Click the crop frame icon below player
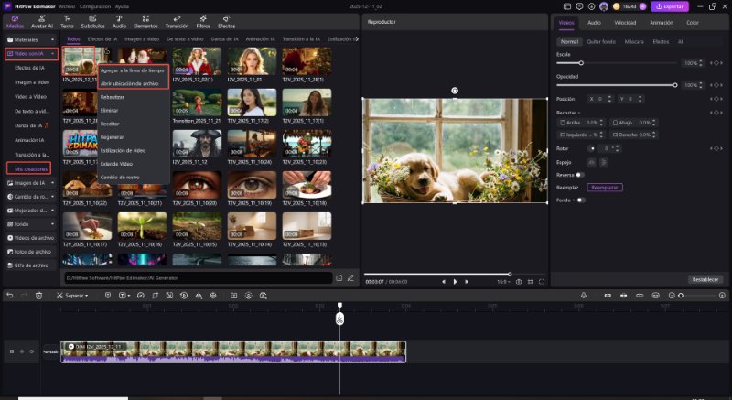Viewport: 732px width, 400px height. tap(531, 282)
